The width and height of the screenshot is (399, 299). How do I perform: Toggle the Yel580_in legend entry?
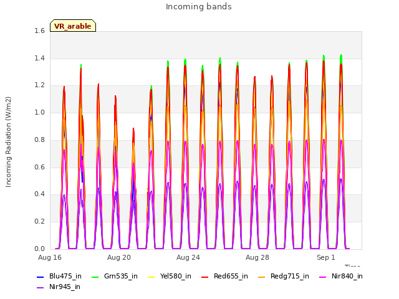coord(170,276)
